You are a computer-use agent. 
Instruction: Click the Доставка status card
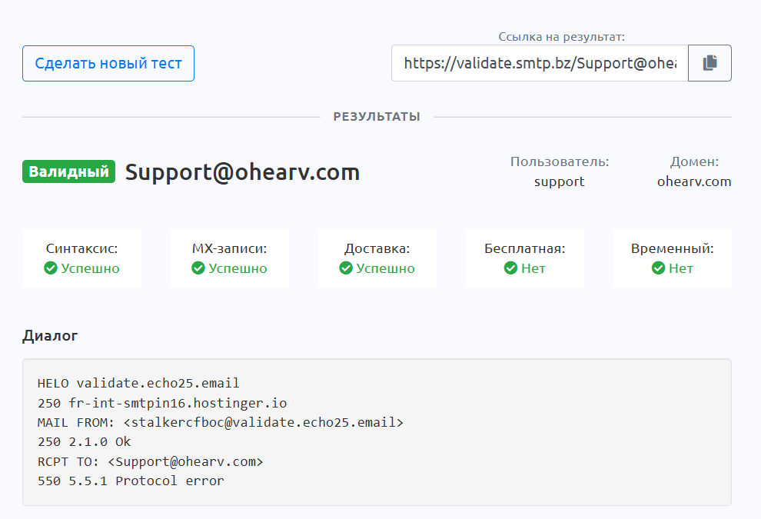pos(377,258)
